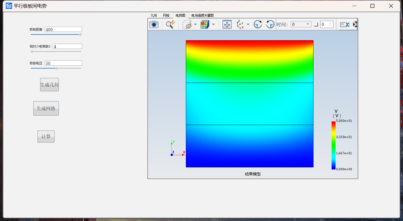Click the V color legend bar

[x=333, y=145]
